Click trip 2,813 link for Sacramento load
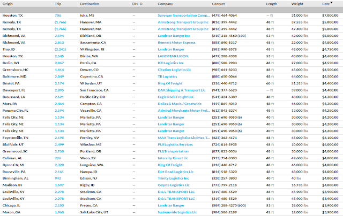This screenshot has height=217, width=343. (x=59, y=43)
